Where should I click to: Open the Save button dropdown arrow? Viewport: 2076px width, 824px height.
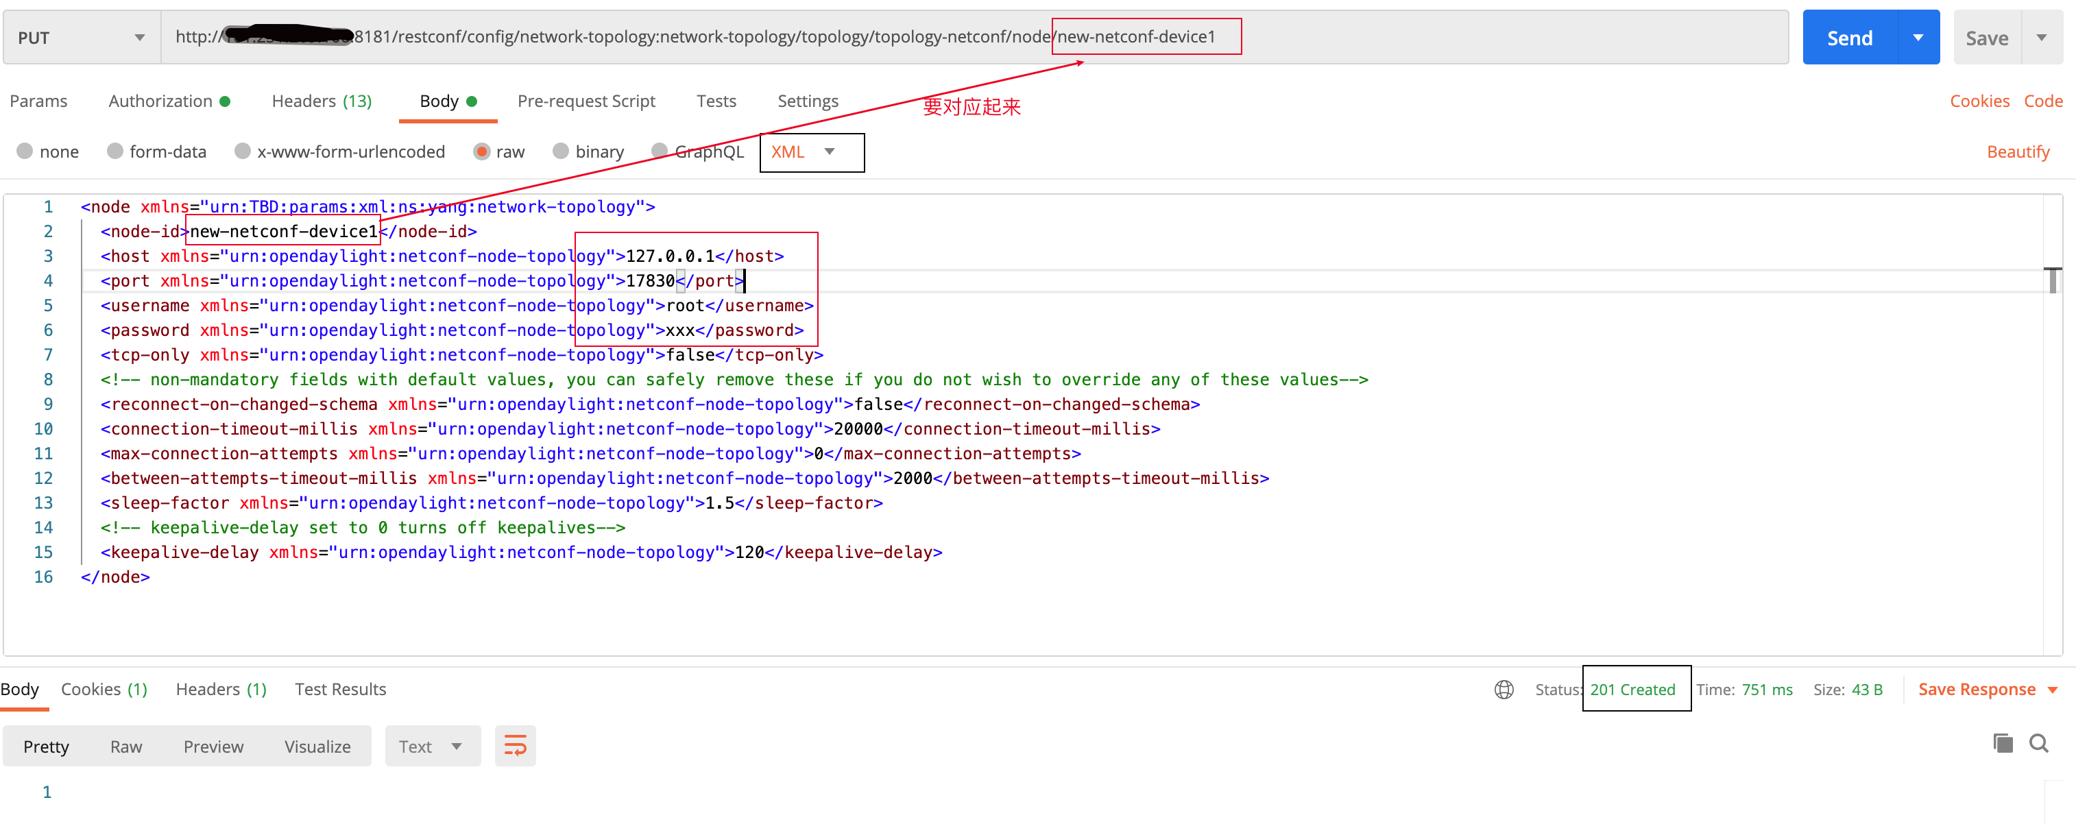[x=2041, y=38]
